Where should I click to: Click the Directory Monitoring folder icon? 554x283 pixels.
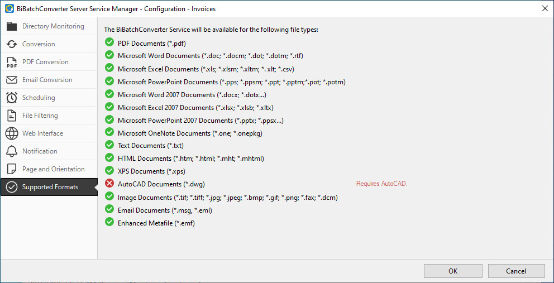coord(12,26)
